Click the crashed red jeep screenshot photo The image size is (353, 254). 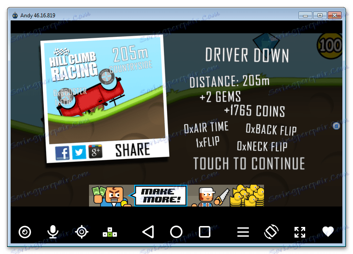(x=105, y=99)
